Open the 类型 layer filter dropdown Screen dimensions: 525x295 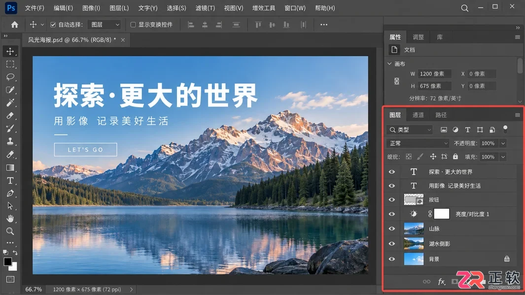(x=410, y=130)
